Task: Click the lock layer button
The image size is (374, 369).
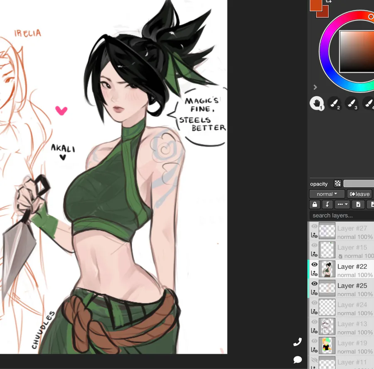Action: pos(315,204)
